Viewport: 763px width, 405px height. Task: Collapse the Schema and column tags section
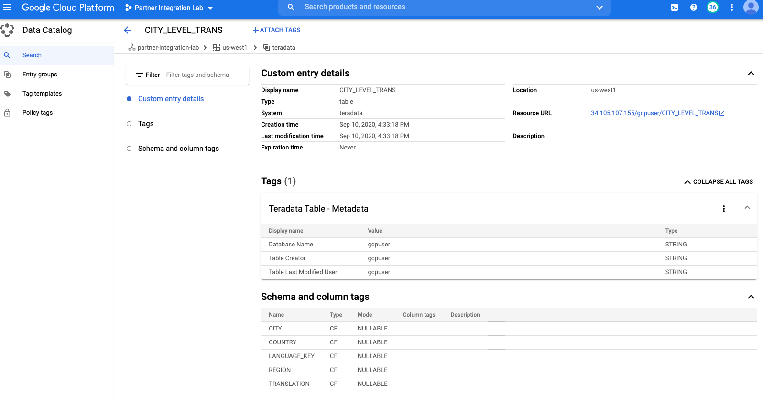pyautogui.click(x=751, y=297)
